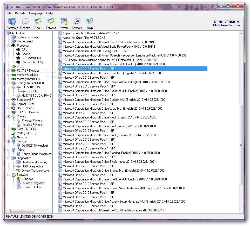This screenshot has height=226, width=251.
Task: Select the S.M.A.R.T. drive icon
Action: pos(23,91)
